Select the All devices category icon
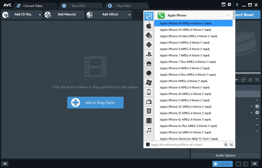 coord(149,16)
